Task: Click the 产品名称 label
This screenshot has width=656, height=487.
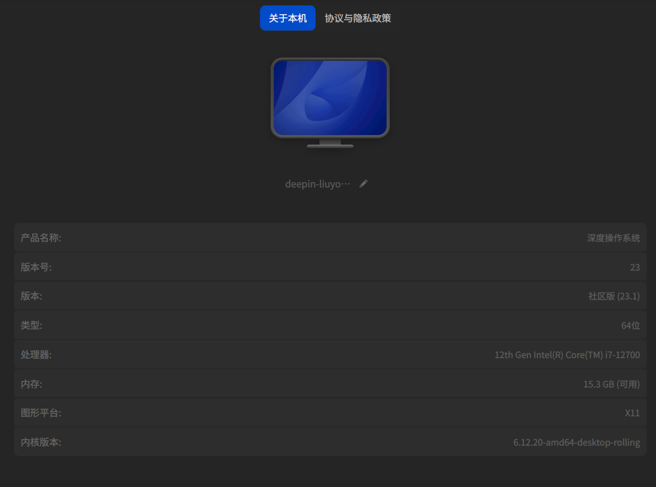Action: point(41,238)
